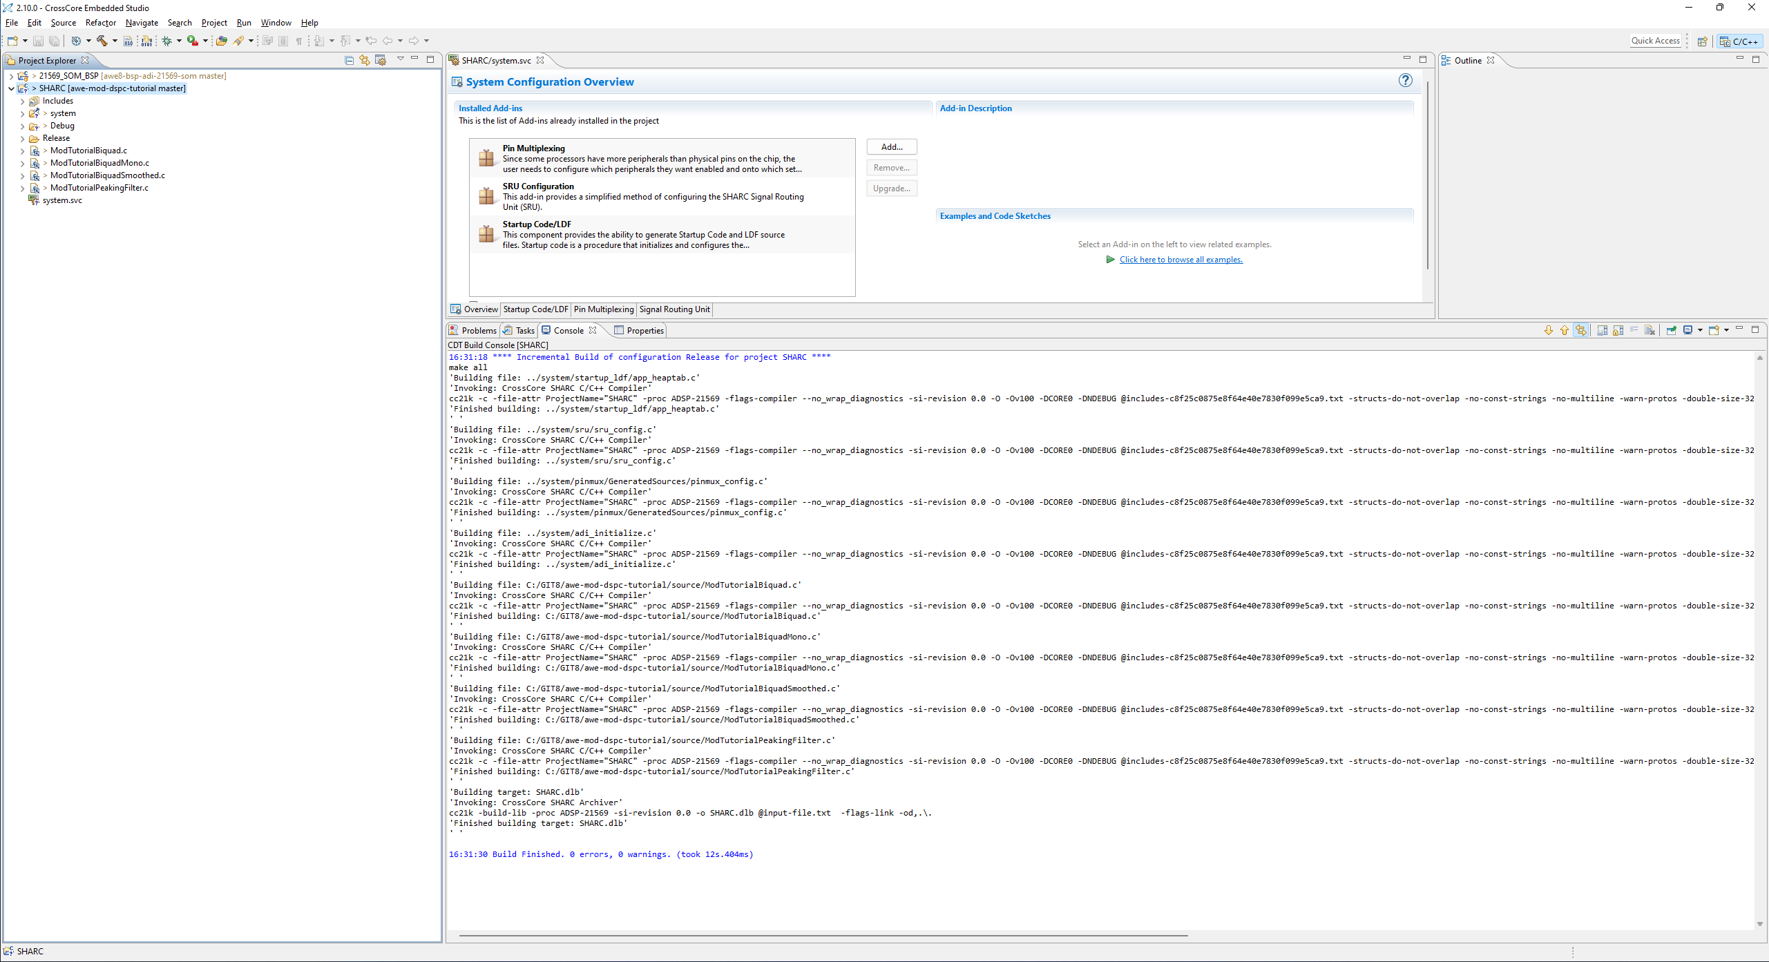
Task: Click the Open Perspective icon near Quick Access
Action: [1703, 41]
